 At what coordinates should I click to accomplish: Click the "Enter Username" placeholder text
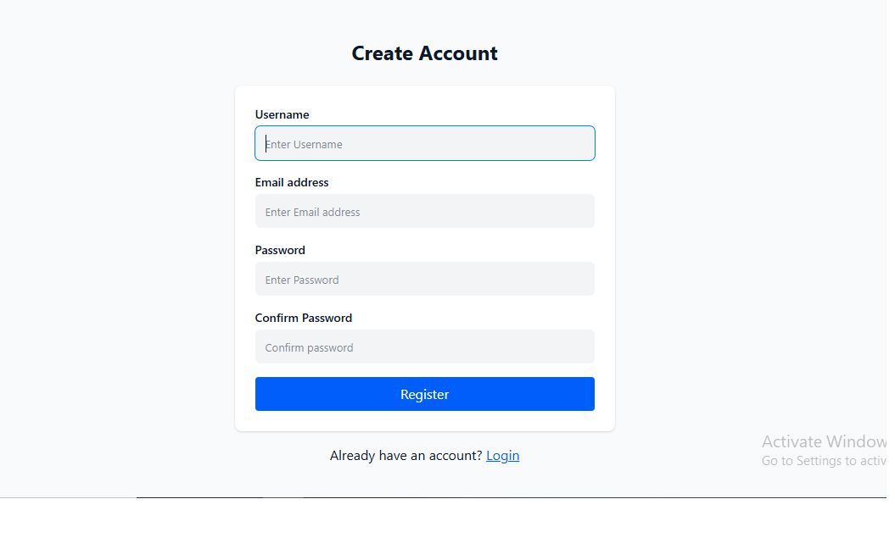click(x=304, y=144)
